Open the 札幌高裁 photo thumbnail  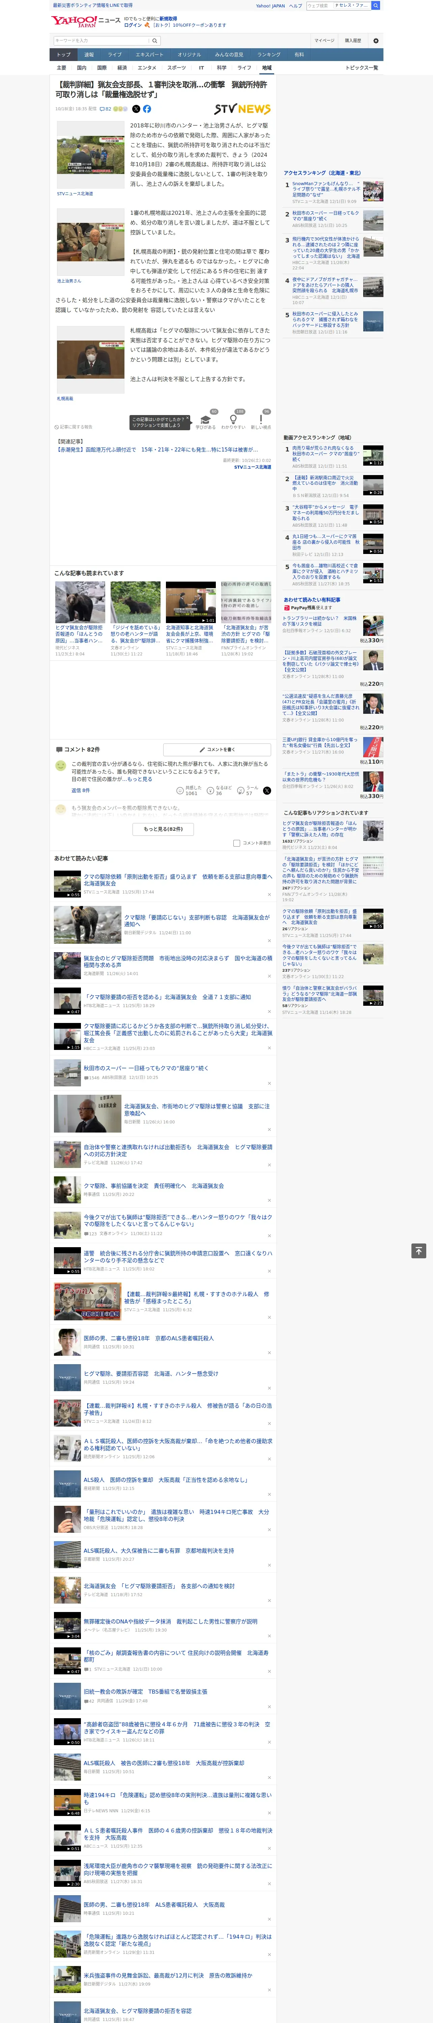pos(90,360)
